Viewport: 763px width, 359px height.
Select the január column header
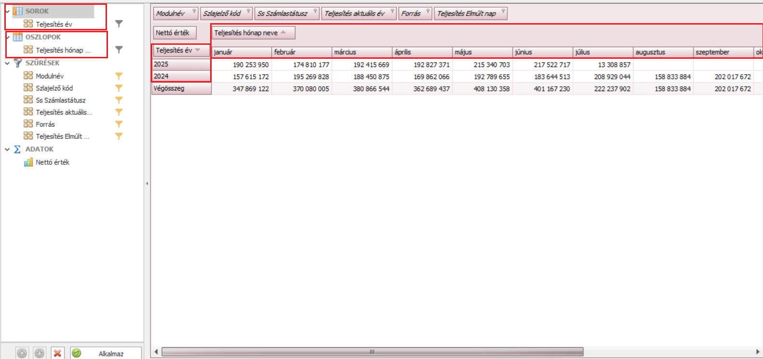[241, 52]
